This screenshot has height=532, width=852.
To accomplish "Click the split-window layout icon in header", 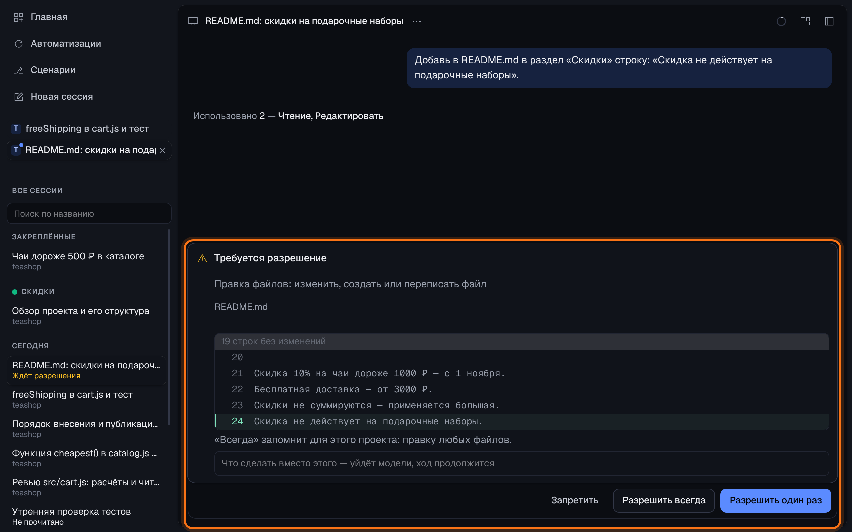I will coord(805,21).
